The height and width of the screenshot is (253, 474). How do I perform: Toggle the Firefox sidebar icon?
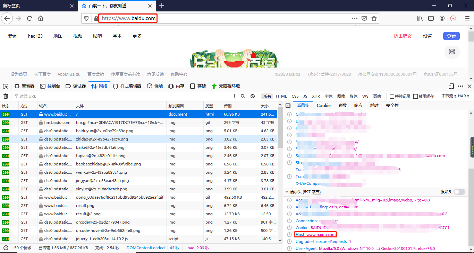click(431, 18)
